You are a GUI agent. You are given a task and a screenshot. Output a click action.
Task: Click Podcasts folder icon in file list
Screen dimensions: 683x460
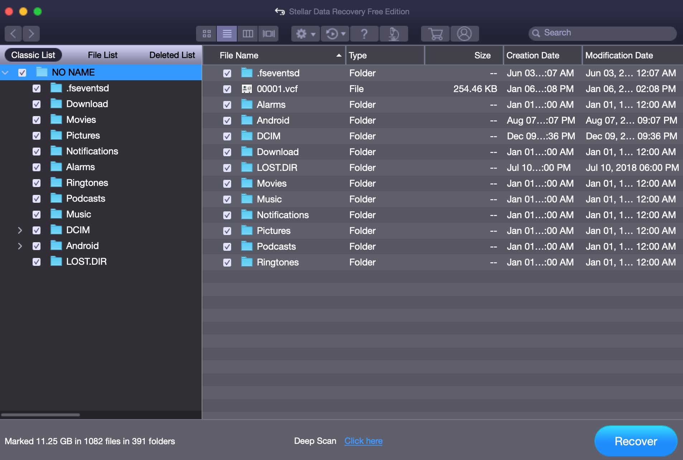tap(247, 246)
